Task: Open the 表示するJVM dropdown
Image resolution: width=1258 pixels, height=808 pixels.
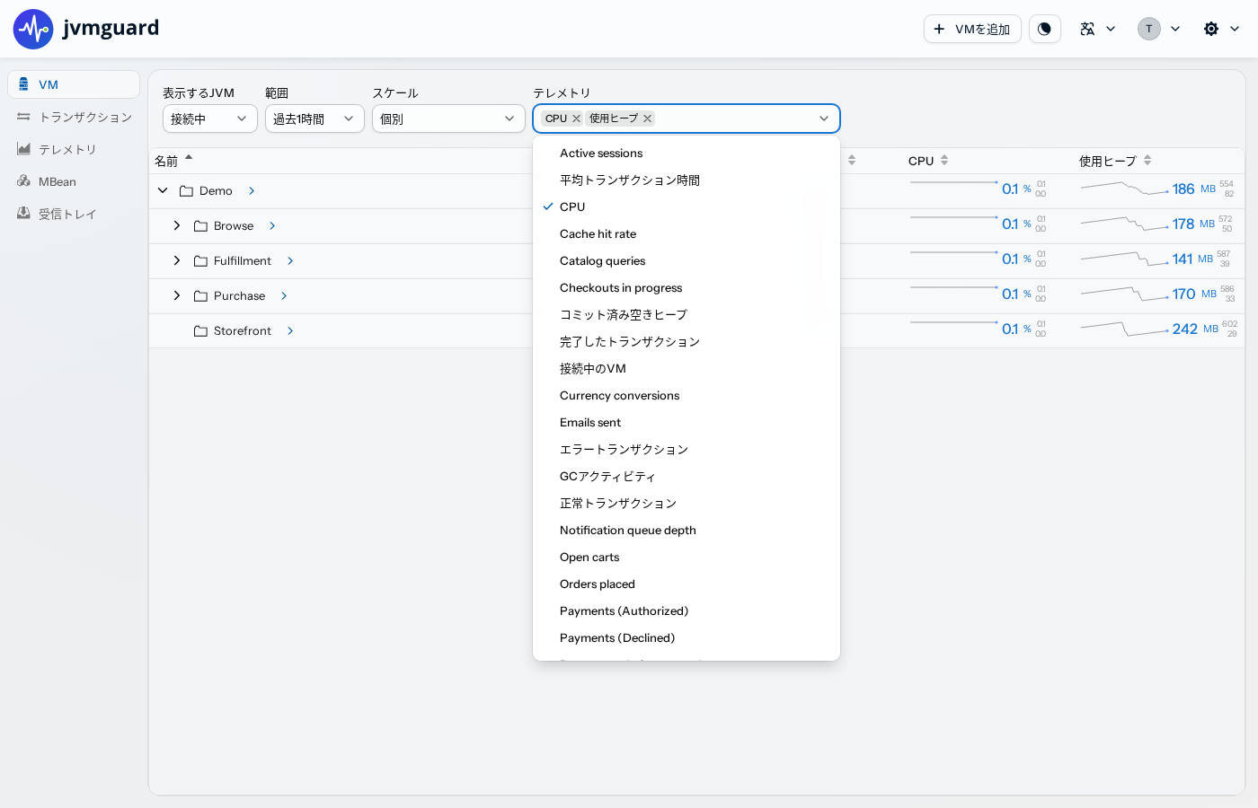Action: (x=210, y=119)
